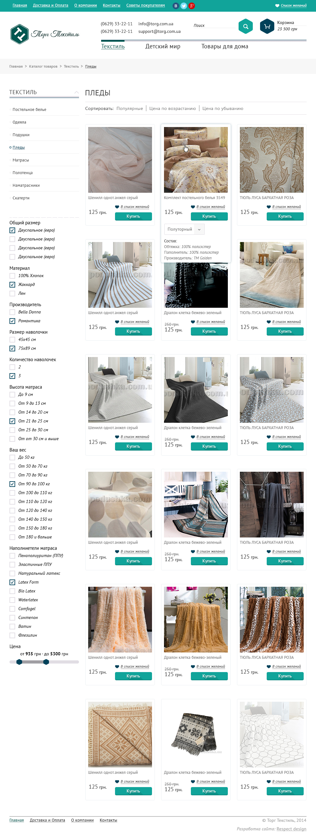Viewport: 316px width, 837px height.
Task: Select Товары для дома menu tab
Action: 225,46
